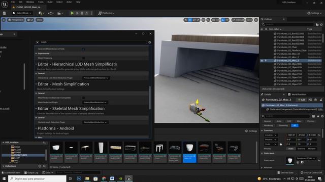Create new folder in the Outliner
The image size is (325, 182).
pyautogui.click(x=317, y=25)
